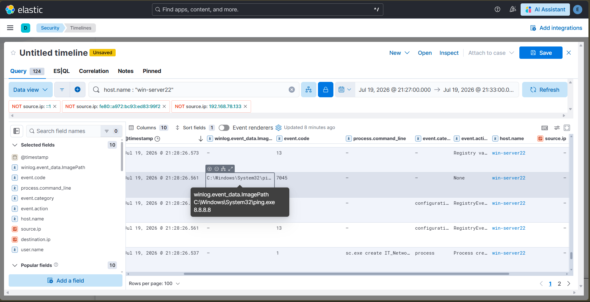The width and height of the screenshot is (590, 302).
Task: Expand ImagePath cell content
Action: click(x=230, y=169)
